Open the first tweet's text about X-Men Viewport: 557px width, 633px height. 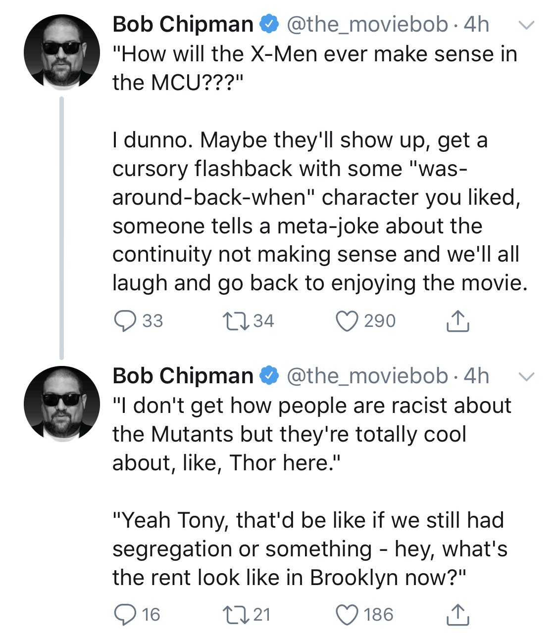(320, 169)
